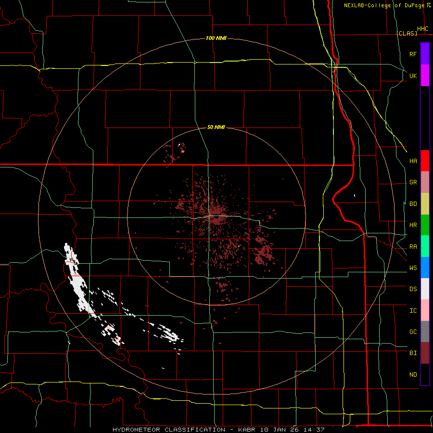Select the "HA" legend label

413,161
